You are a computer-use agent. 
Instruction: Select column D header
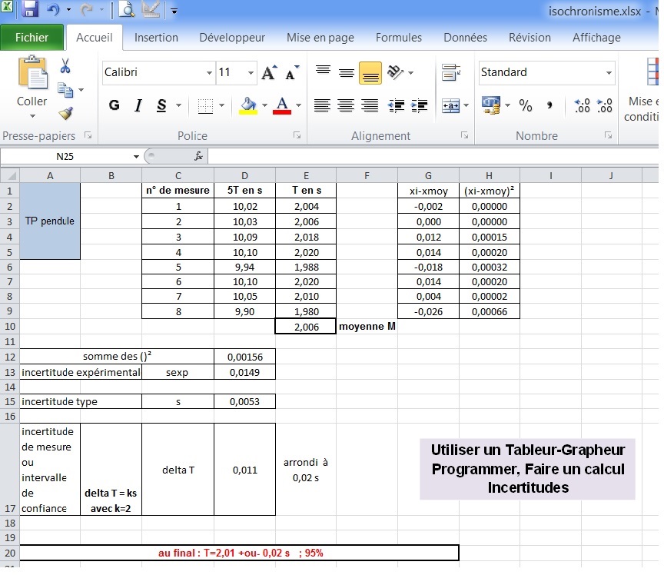click(244, 175)
